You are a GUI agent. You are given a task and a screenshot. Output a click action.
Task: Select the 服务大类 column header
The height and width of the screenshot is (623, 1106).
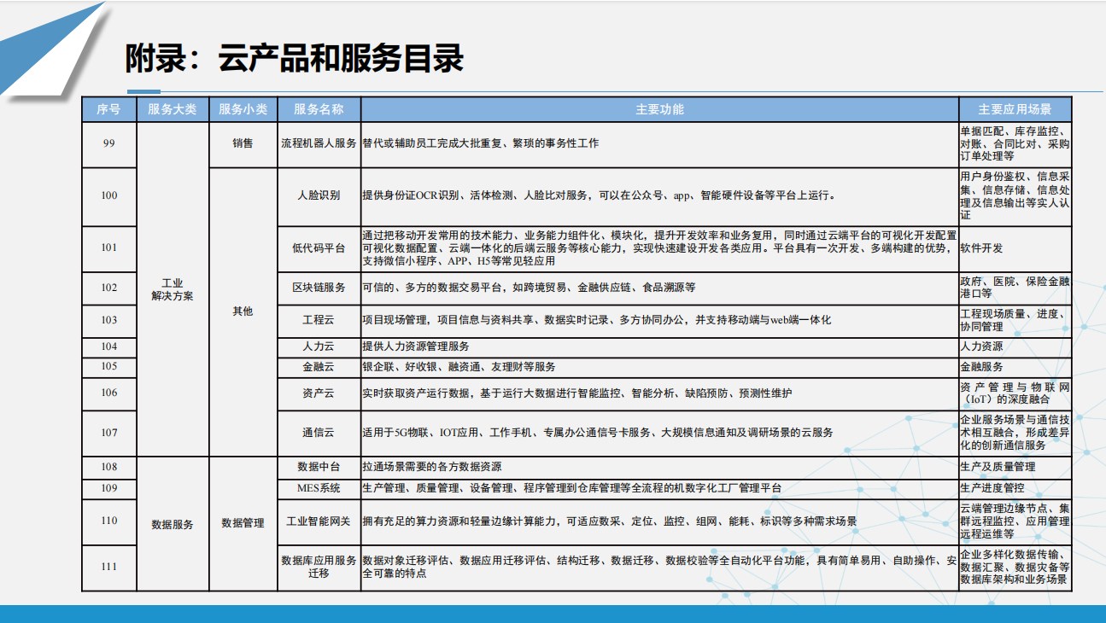point(173,109)
